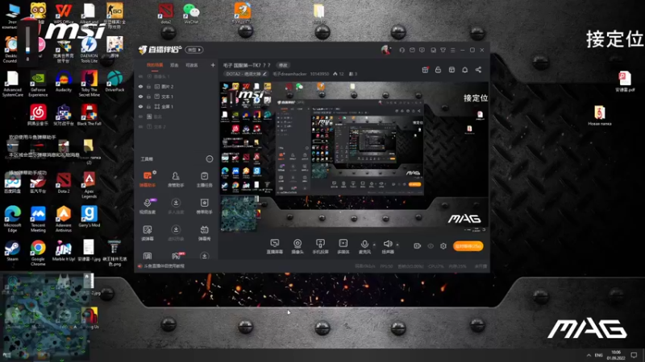Open the 主播任务 tool icon
The image size is (645, 362).
205,179
